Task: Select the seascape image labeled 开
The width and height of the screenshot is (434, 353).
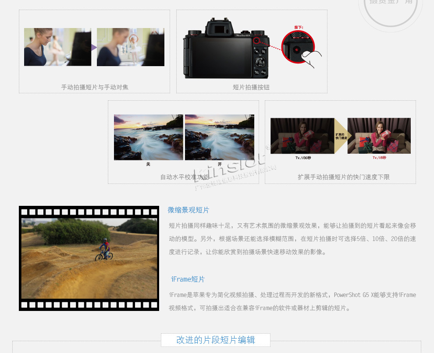Action: (x=219, y=137)
